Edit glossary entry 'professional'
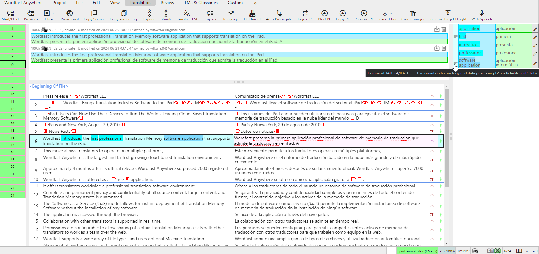This screenshot has height=254, width=539. (535, 53)
